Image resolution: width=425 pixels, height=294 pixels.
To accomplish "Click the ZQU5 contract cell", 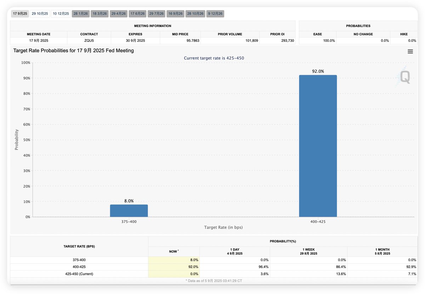I will click(89, 41).
